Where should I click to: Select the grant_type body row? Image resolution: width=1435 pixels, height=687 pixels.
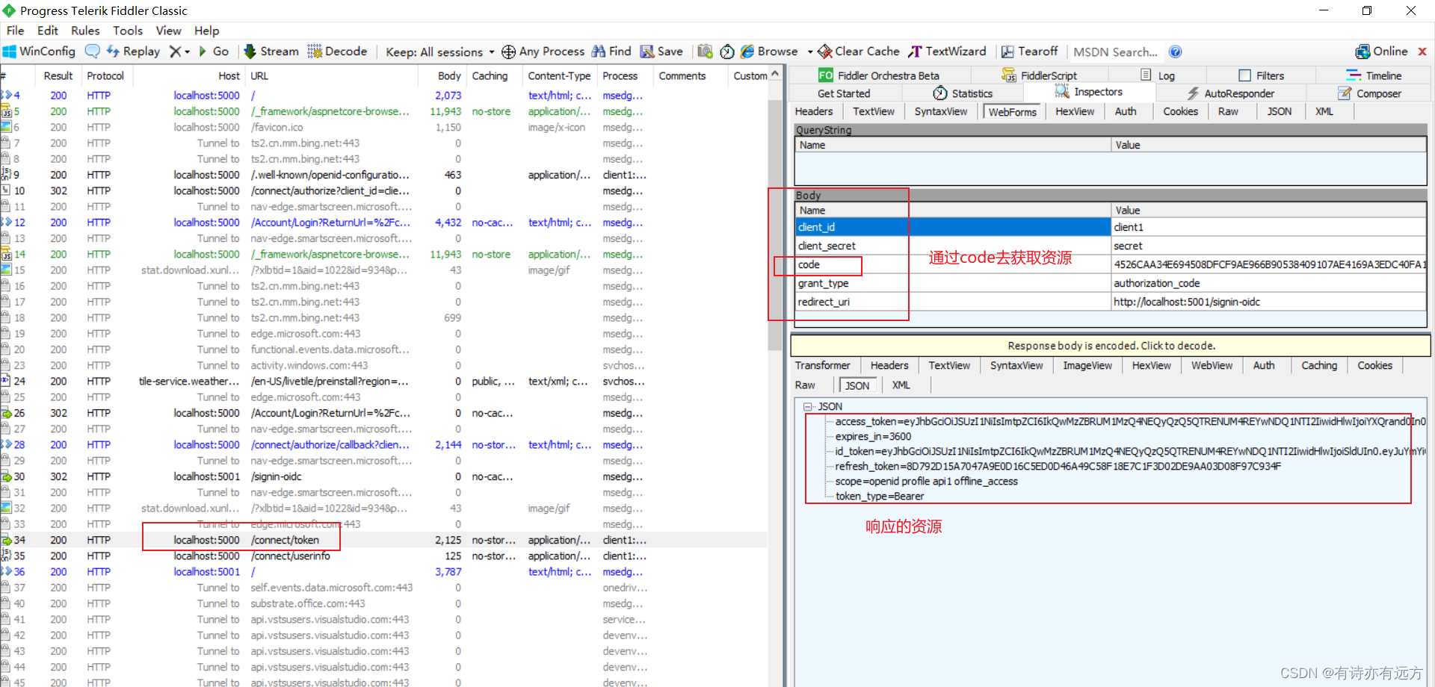click(1111, 283)
